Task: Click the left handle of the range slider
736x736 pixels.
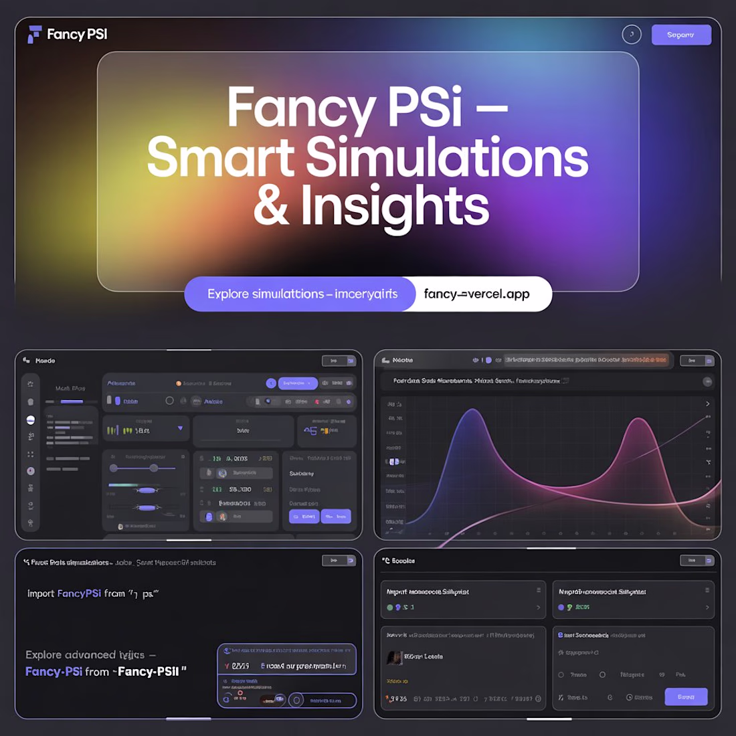Action: click(114, 468)
